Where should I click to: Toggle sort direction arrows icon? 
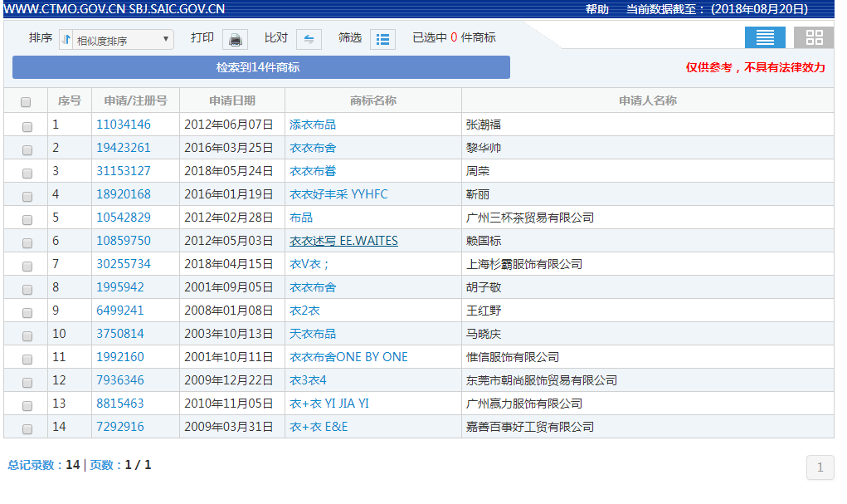coord(66,40)
